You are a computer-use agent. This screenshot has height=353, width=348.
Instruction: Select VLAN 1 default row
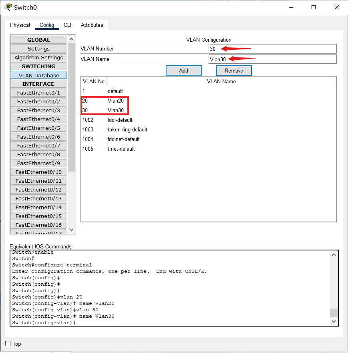coord(209,91)
